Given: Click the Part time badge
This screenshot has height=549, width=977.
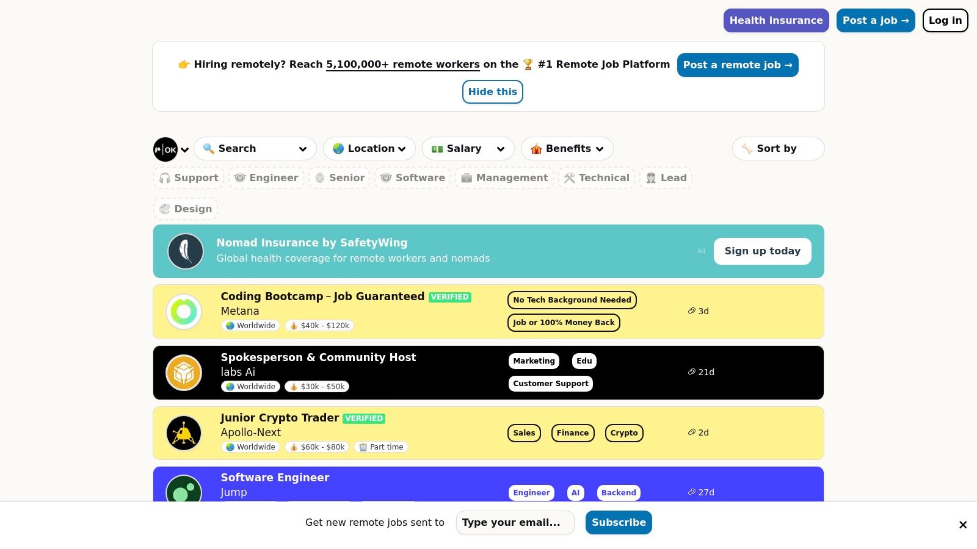Looking at the screenshot, I should click(x=381, y=447).
